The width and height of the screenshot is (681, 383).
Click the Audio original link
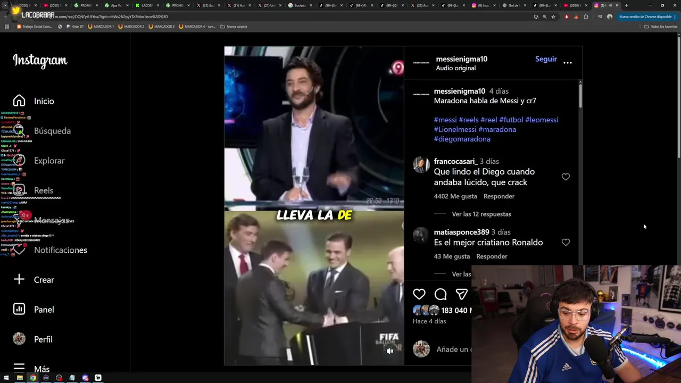point(455,68)
